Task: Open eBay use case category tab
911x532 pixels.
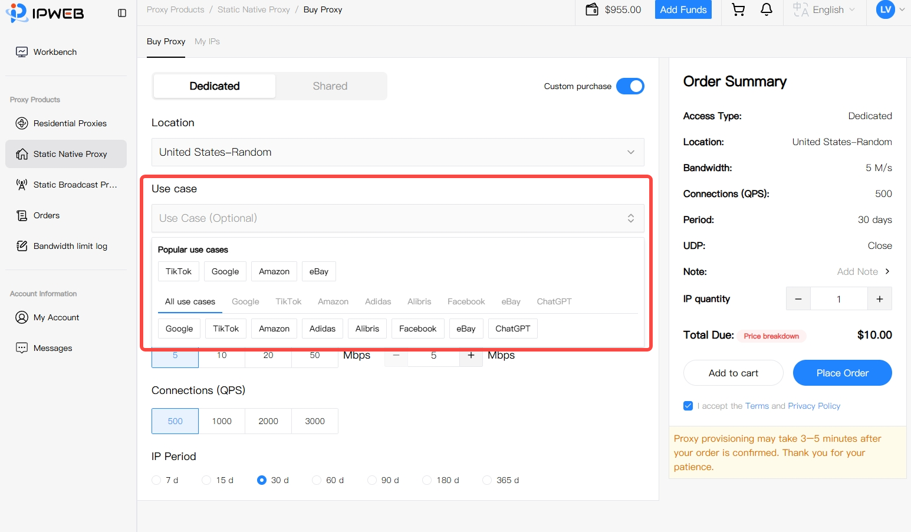Action: click(511, 301)
